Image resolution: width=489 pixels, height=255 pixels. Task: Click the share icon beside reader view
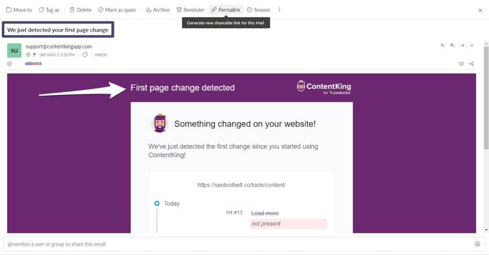(471, 64)
